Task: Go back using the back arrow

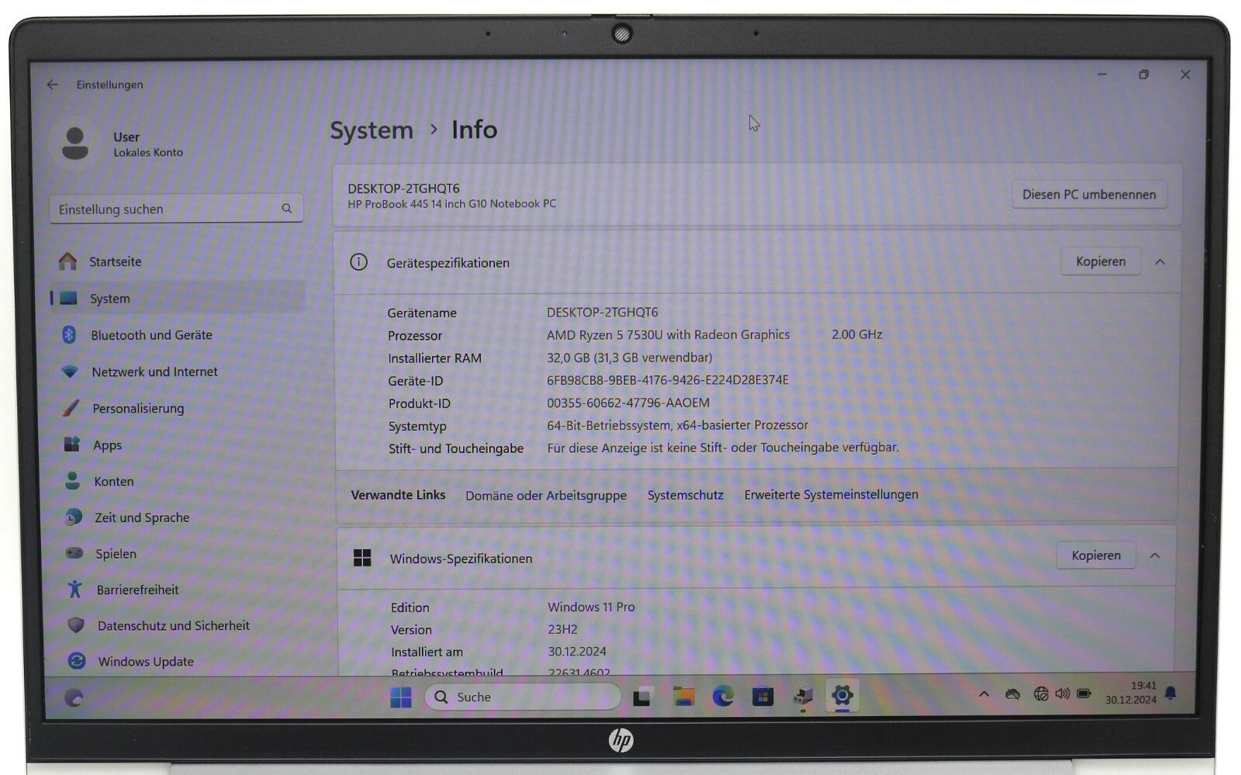Action: coord(52,85)
